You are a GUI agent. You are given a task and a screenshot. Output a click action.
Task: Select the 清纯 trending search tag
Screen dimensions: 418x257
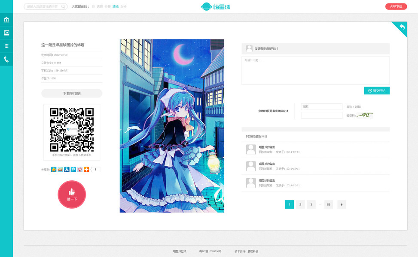116,7
